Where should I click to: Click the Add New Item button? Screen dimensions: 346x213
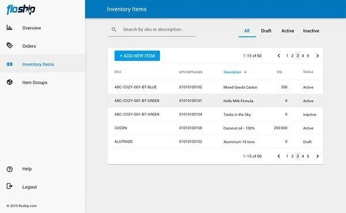point(137,56)
